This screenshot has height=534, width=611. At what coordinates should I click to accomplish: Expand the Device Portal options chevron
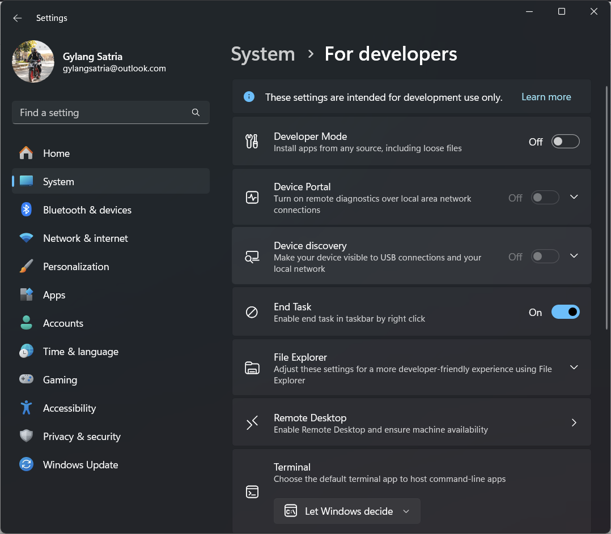point(574,197)
